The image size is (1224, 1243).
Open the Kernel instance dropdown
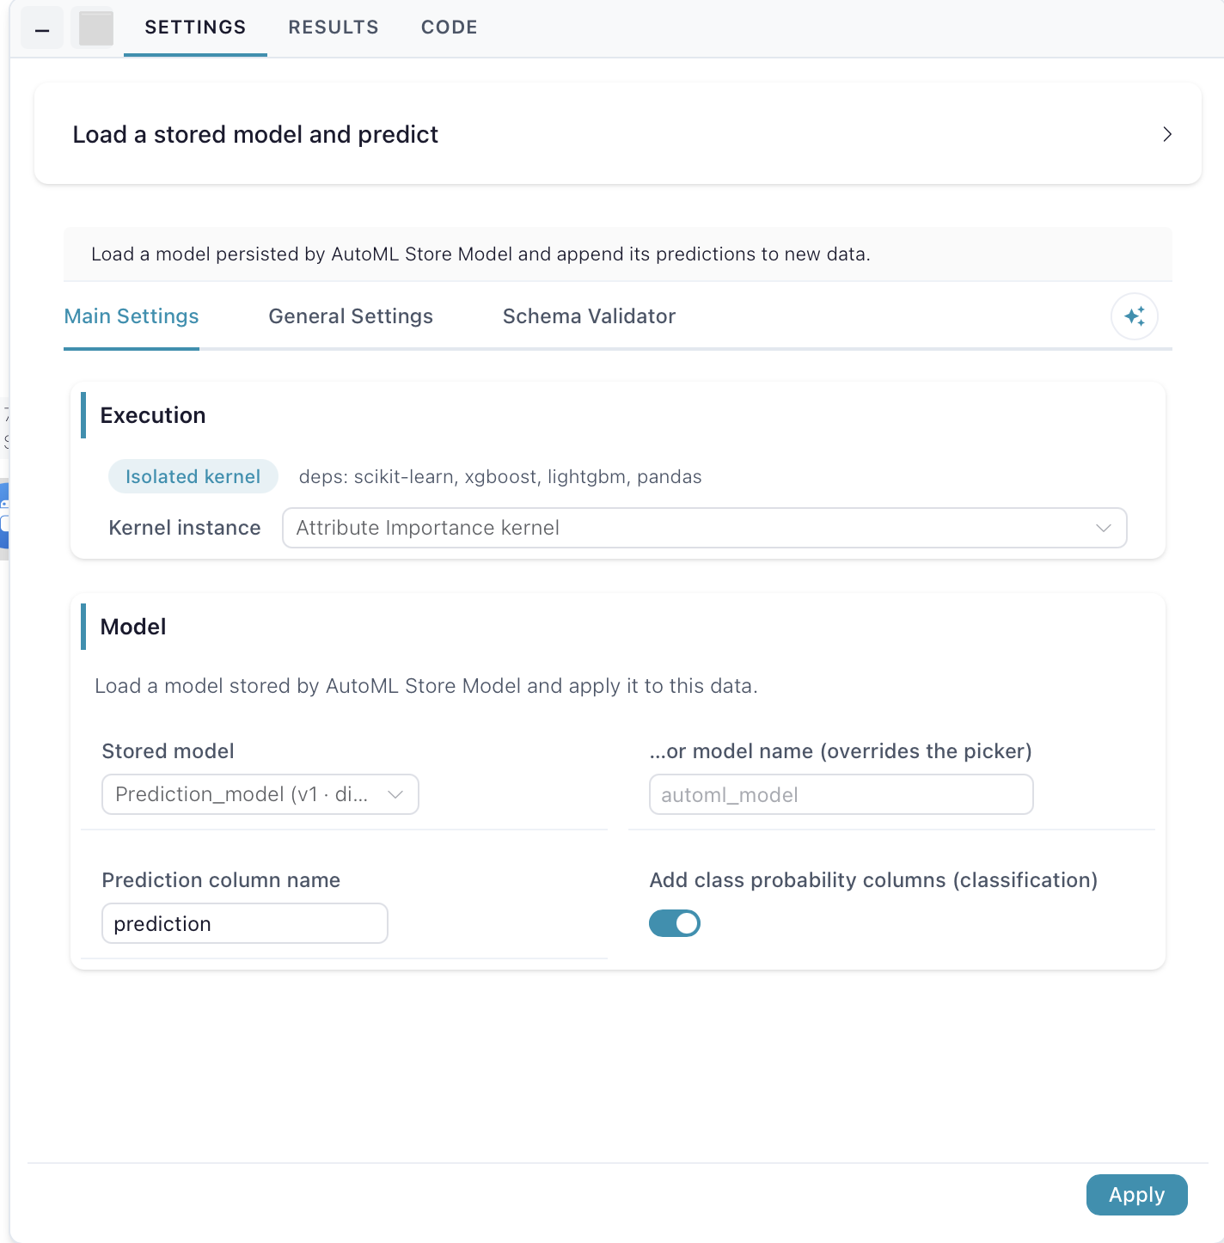click(x=704, y=528)
